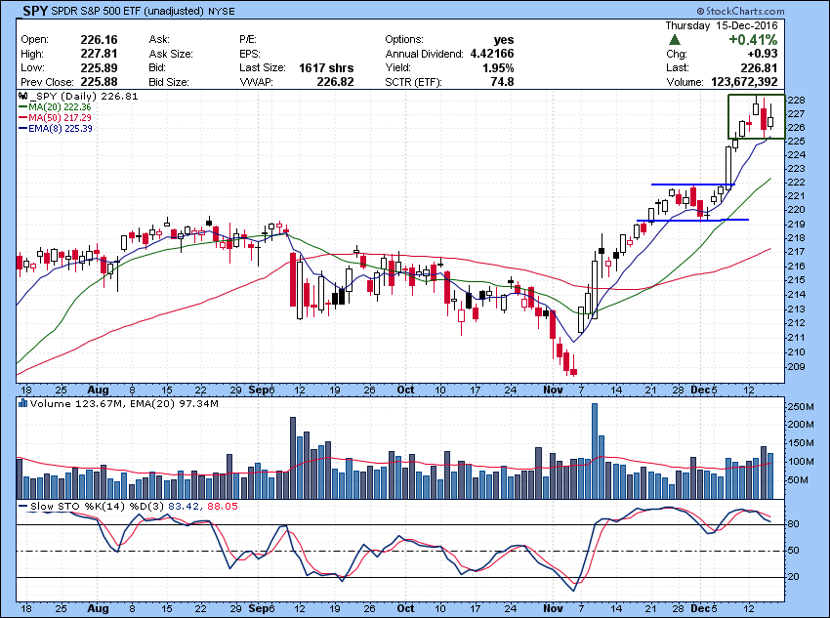Viewport: 830px width, 618px height.
Task: Click the '+0.41%' percent change value
Action: (x=753, y=40)
